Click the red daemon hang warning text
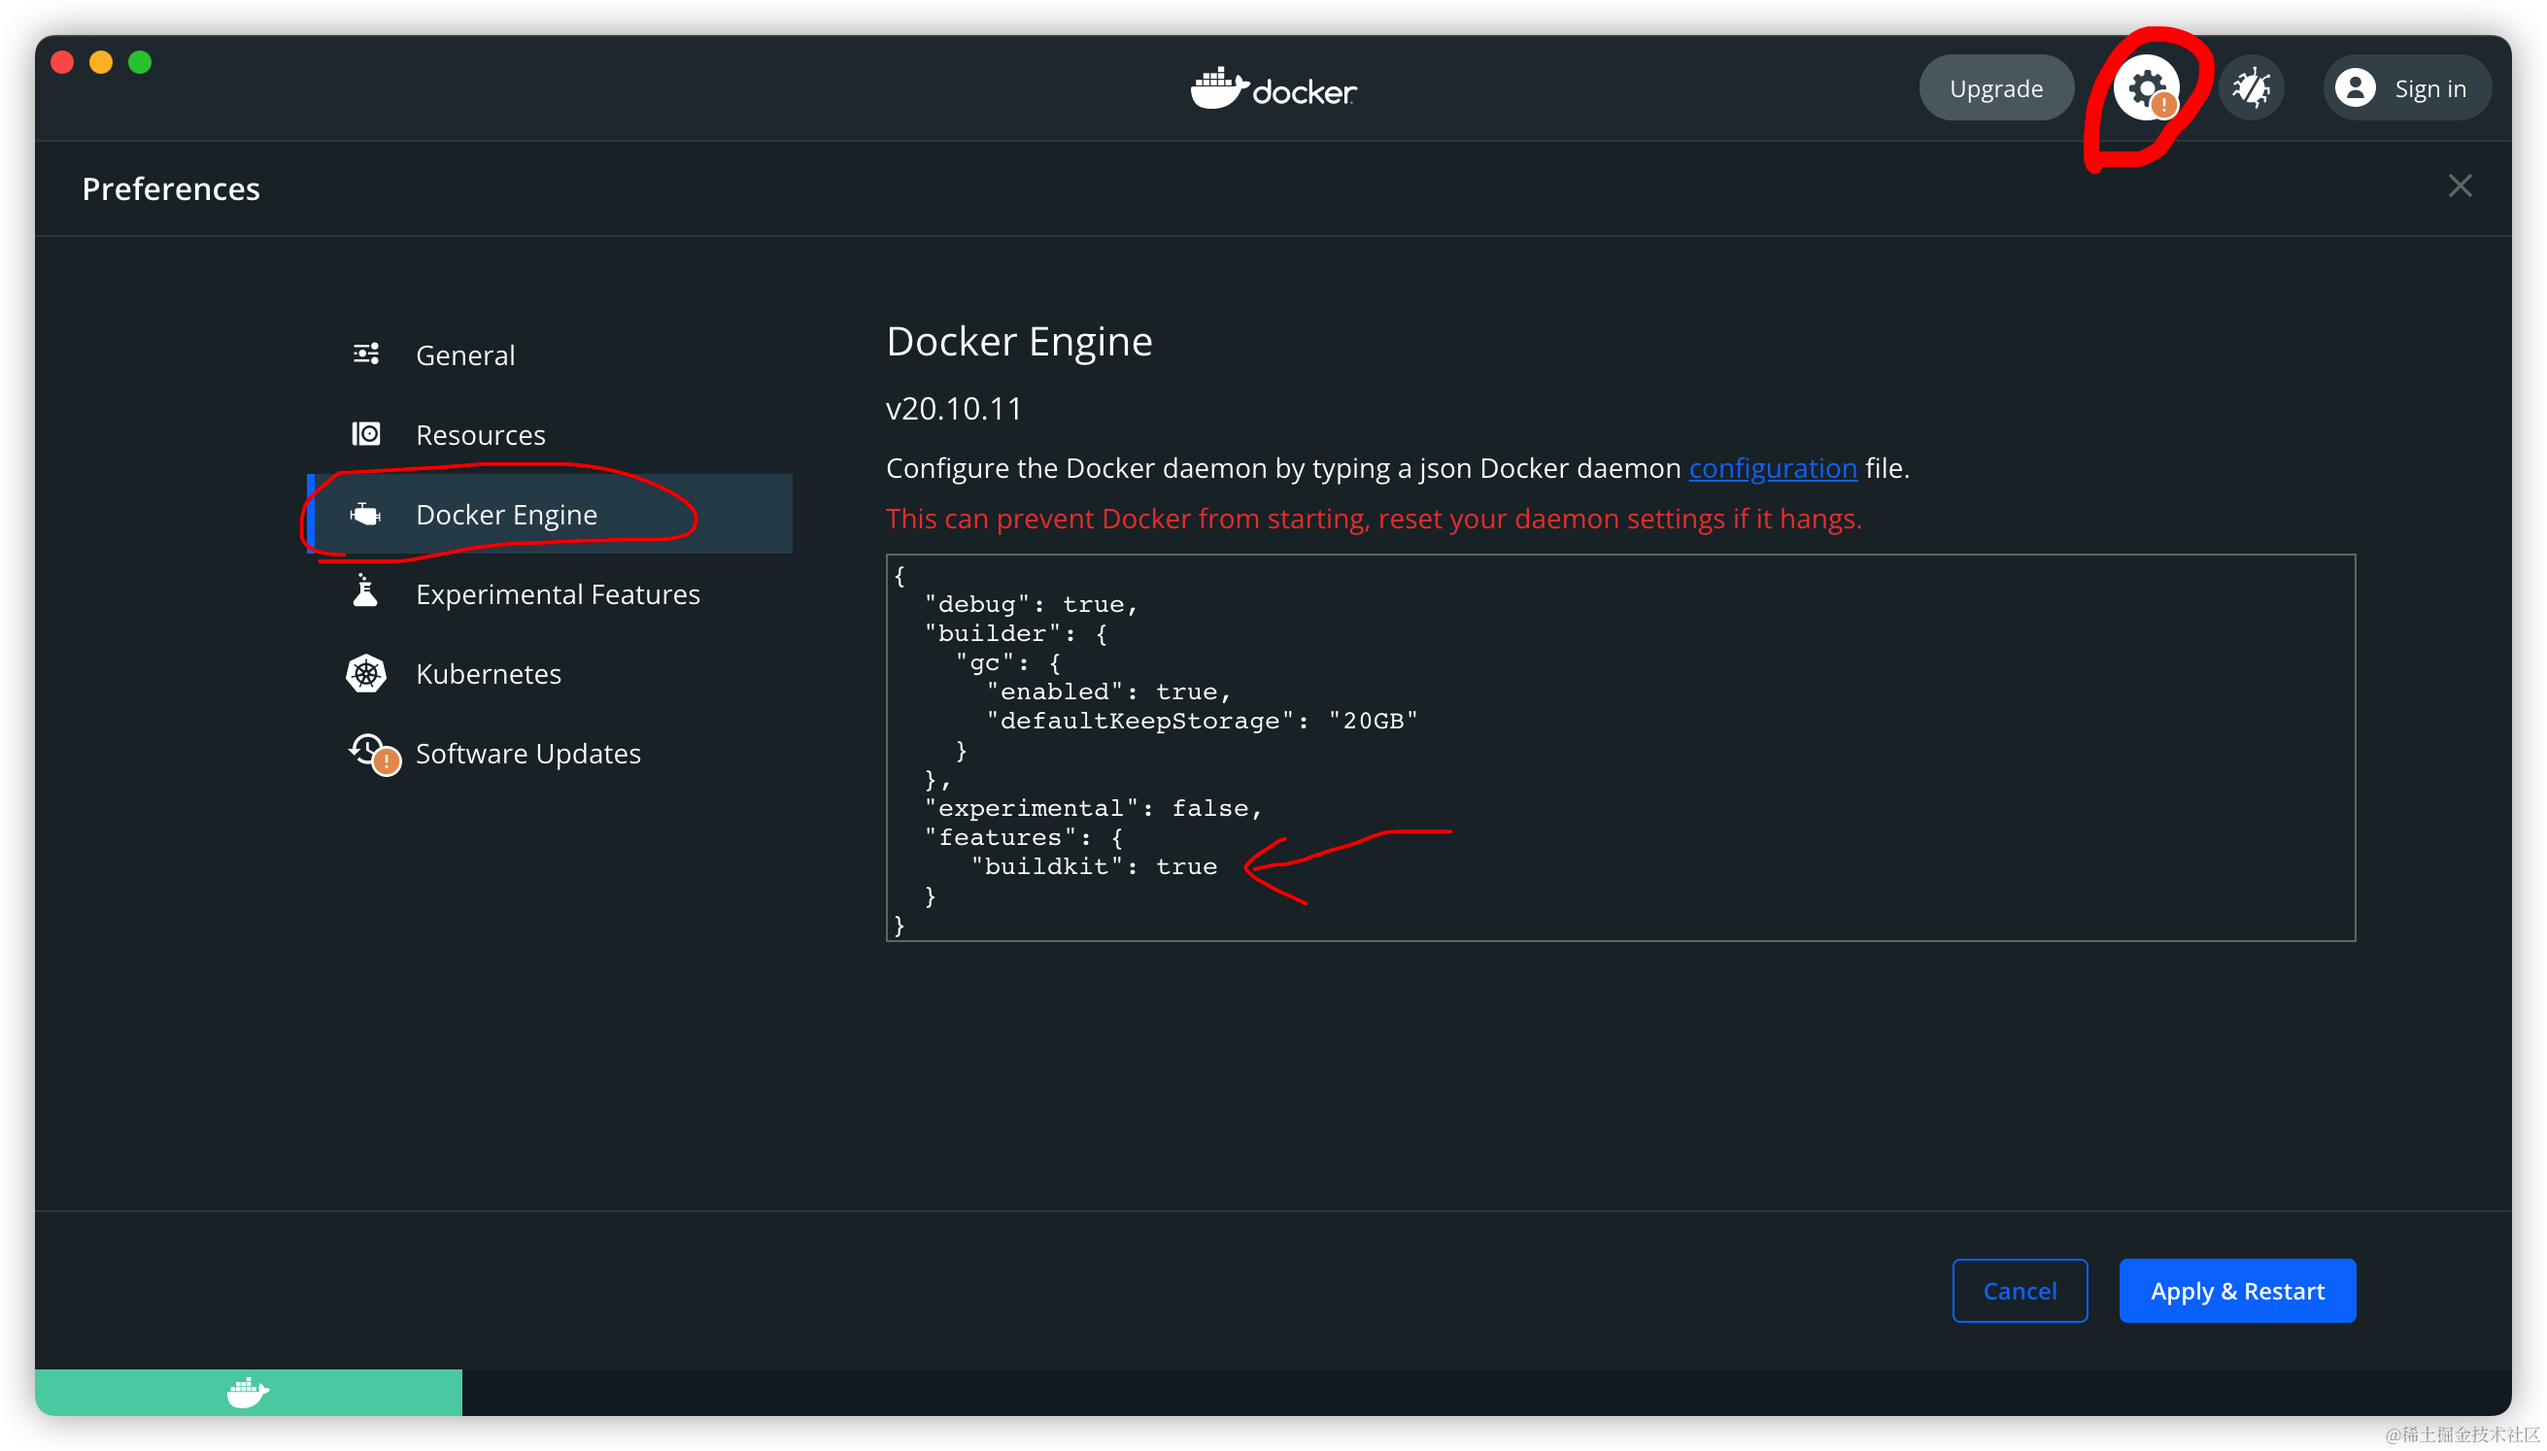The height and width of the screenshot is (1451, 2547). (1374, 519)
